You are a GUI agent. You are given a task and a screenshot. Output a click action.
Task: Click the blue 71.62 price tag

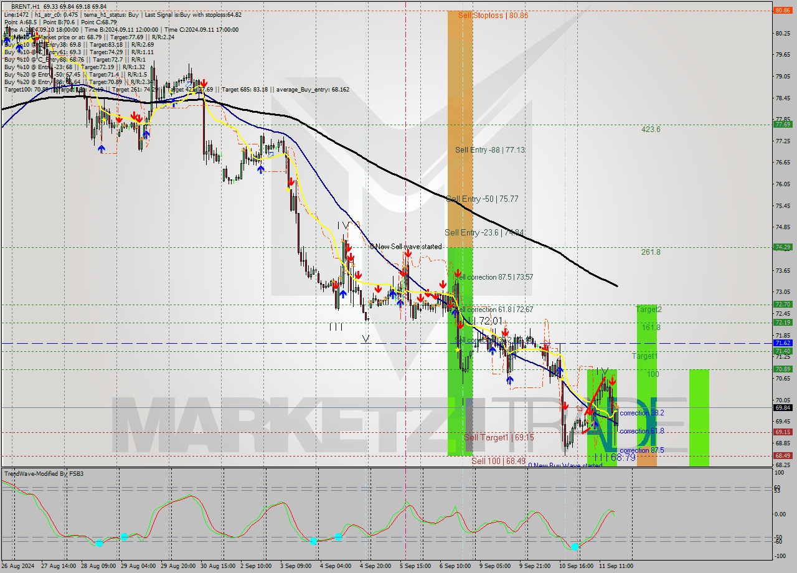click(x=782, y=343)
